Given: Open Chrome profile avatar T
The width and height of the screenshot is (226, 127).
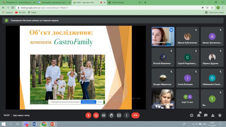Looking at the screenshot, I should [218, 8].
